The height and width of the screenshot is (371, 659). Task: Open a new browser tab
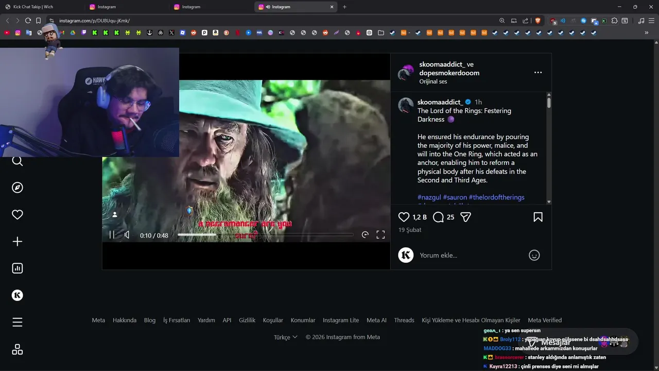click(344, 7)
